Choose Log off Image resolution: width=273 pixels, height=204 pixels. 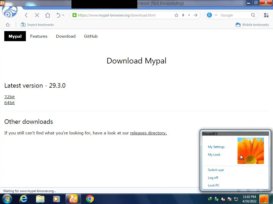point(213,178)
